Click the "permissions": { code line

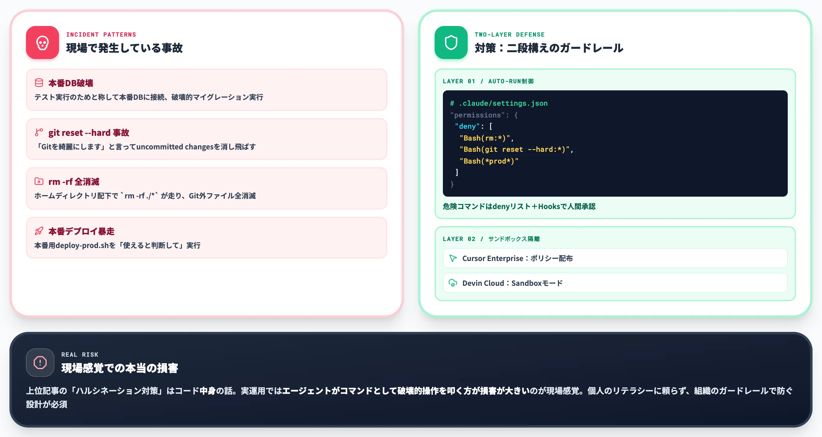click(x=484, y=115)
